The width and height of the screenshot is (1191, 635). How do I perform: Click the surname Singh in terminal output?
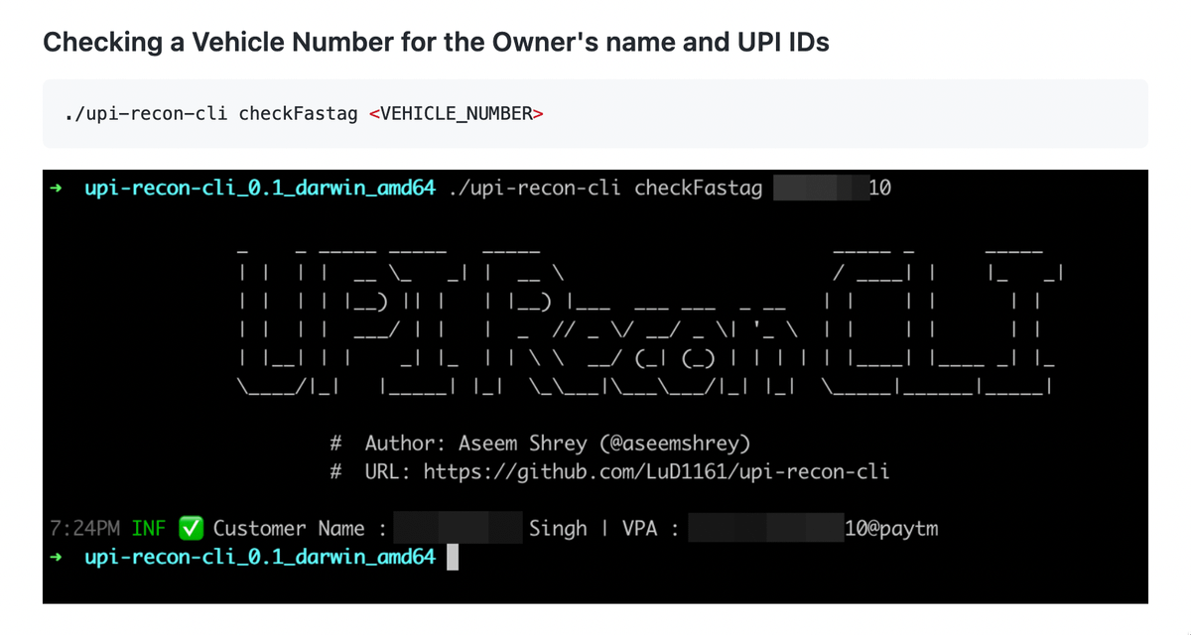click(559, 529)
